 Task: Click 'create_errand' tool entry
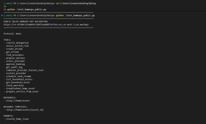pos(14,49)
